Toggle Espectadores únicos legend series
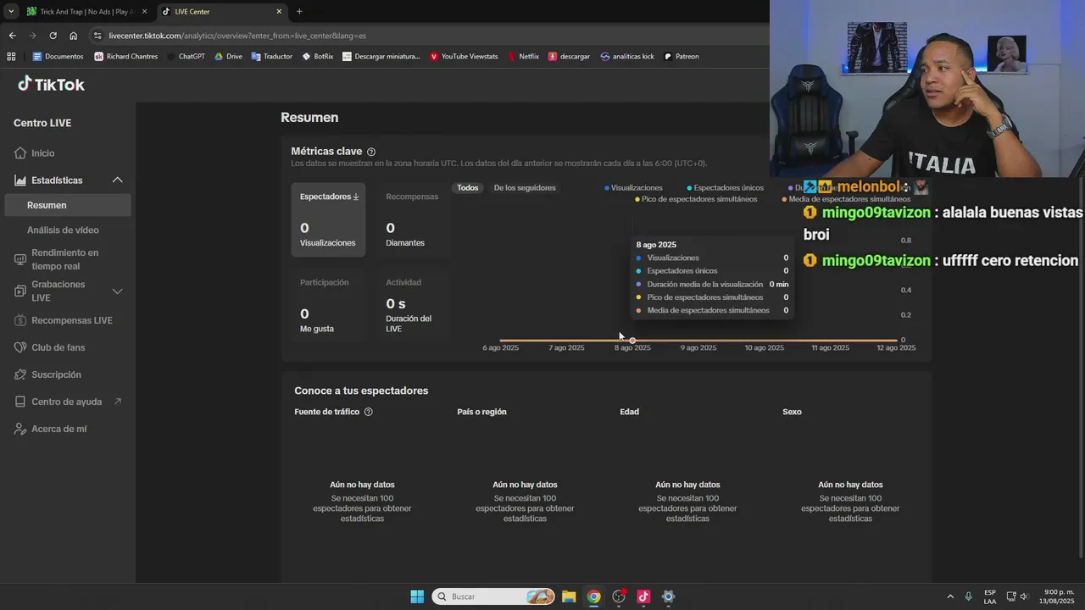This screenshot has width=1085, height=610. click(725, 188)
